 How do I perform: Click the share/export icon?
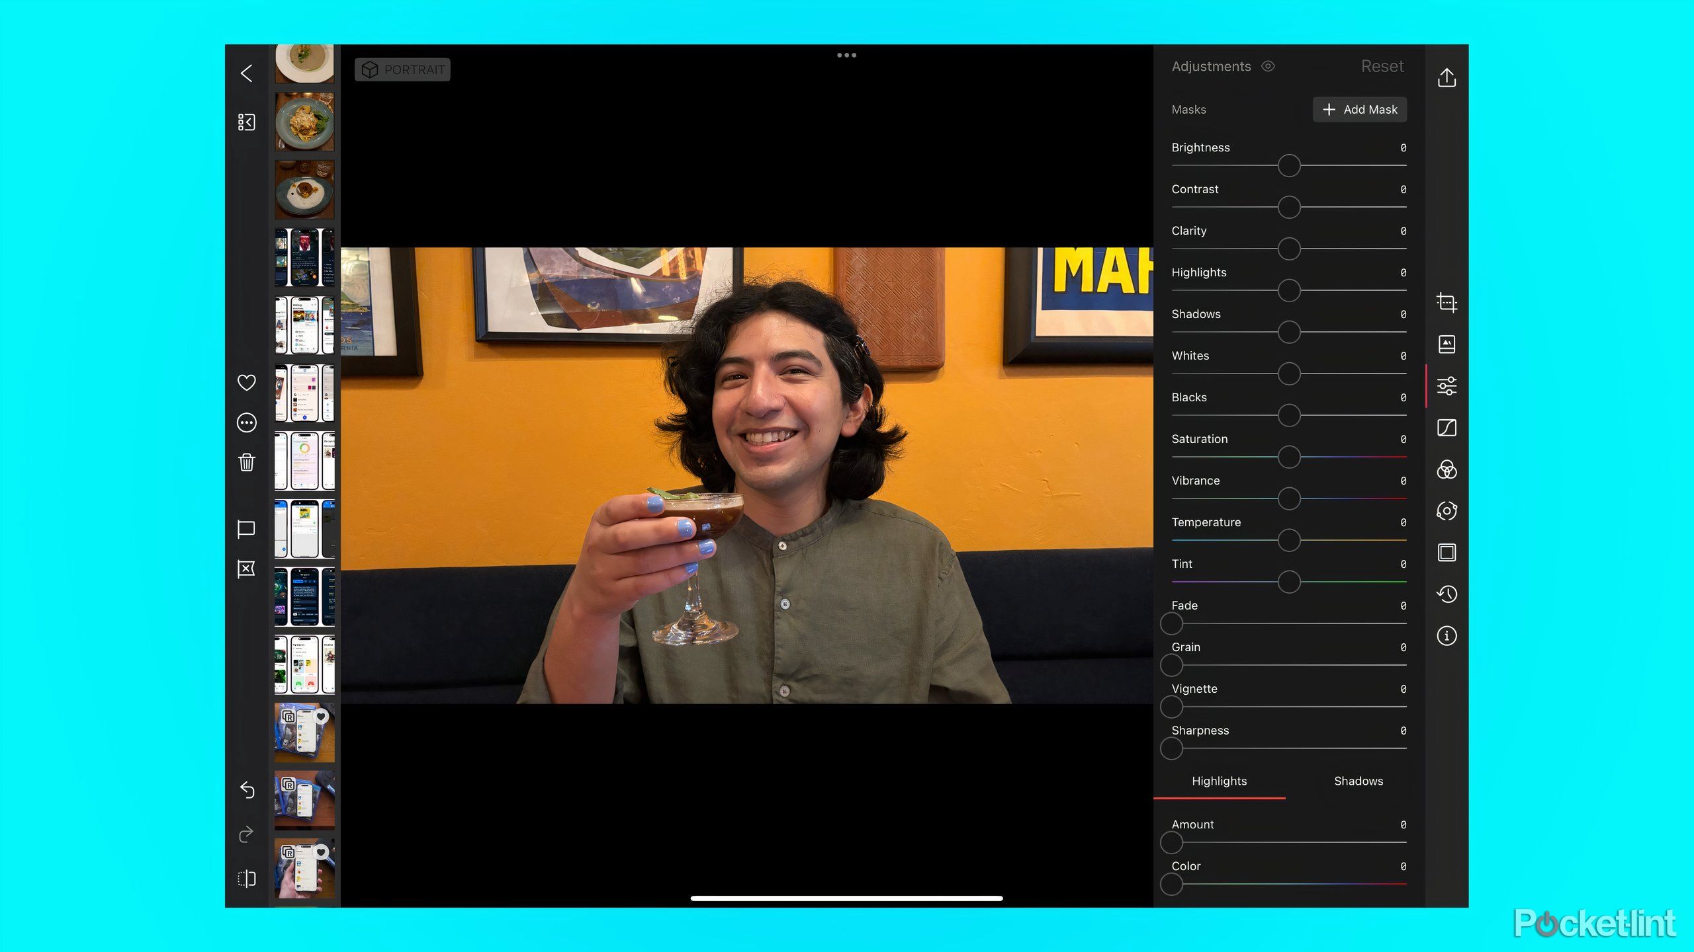(1446, 77)
